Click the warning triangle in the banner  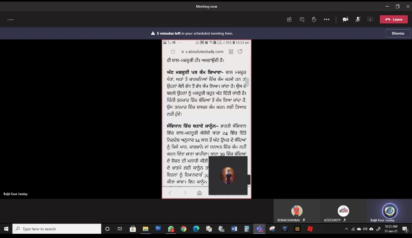click(x=153, y=33)
